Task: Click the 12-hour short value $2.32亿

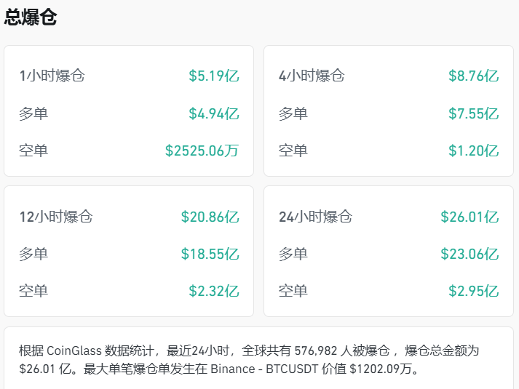Action: tap(213, 292)
